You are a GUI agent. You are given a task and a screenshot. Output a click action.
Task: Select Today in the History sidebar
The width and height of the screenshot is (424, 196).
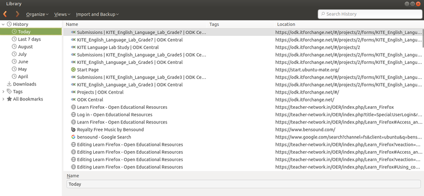tap(31, 32)
